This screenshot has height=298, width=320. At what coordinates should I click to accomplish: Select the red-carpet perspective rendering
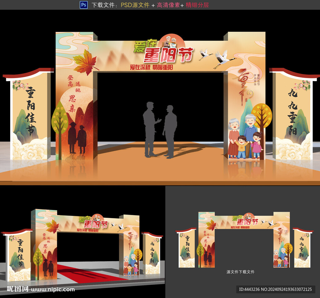point(82,242)
